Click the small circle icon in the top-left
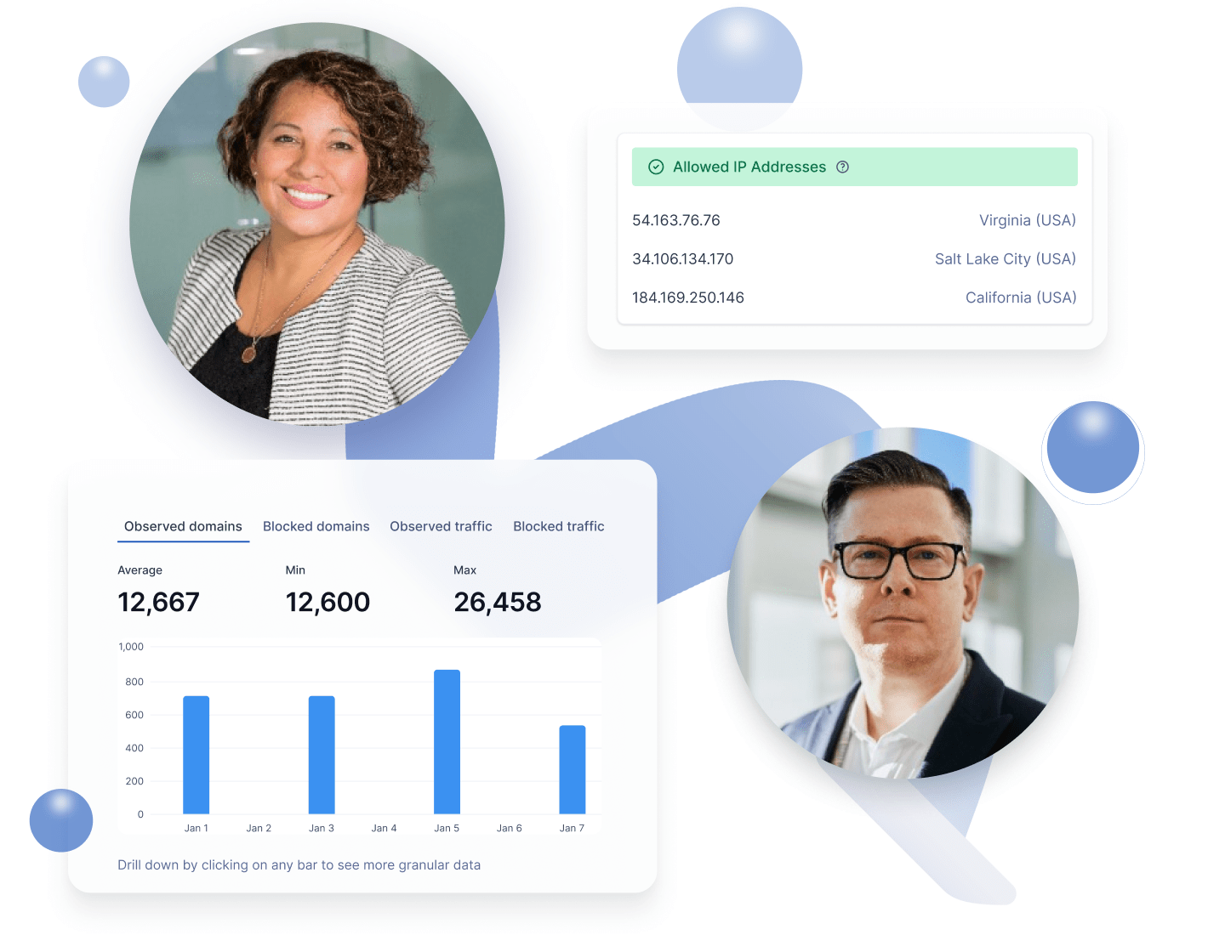 pos(103,81)
